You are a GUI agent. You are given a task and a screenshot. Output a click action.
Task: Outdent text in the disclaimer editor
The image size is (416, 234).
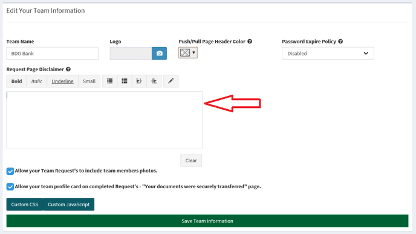click(139, 81)
